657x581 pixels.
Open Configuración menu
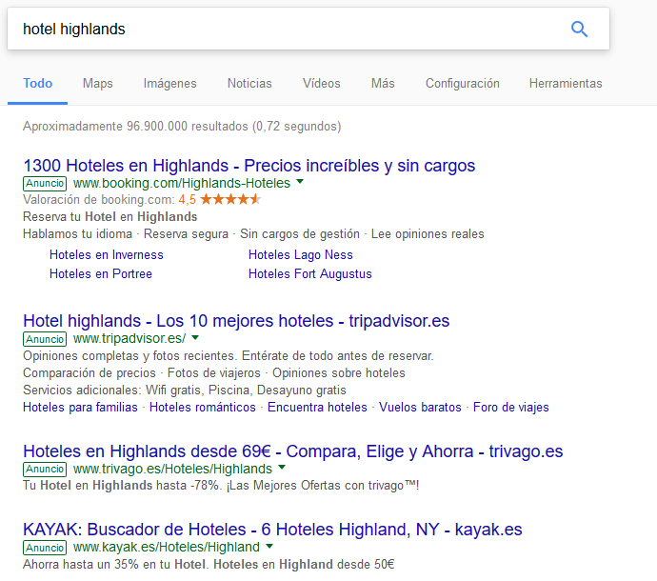463,84
